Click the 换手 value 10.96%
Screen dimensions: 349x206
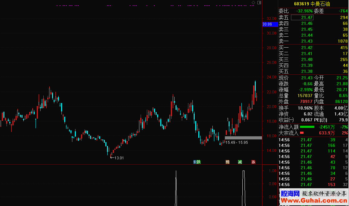tap(305, 108)
